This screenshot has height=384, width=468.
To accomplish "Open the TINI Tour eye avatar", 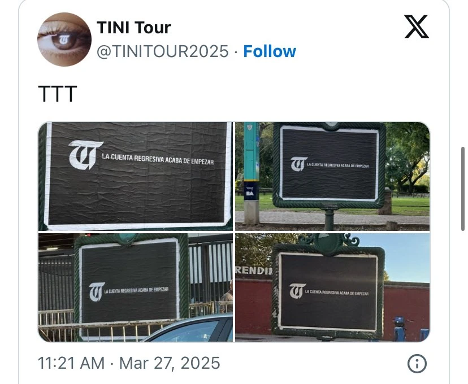I will 64,40.
